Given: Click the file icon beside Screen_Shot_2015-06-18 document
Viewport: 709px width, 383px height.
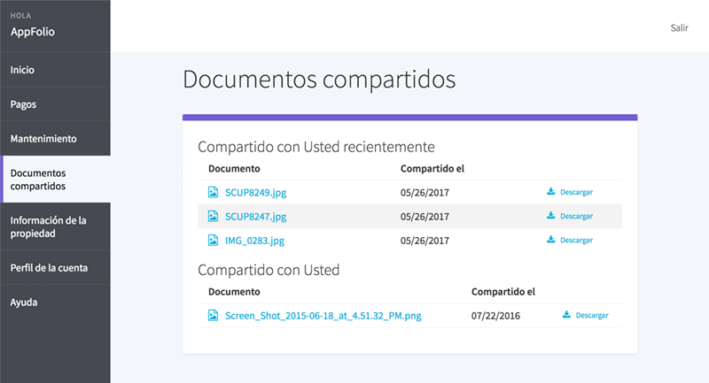Looking at the screenshot, I should coord(213,315).
